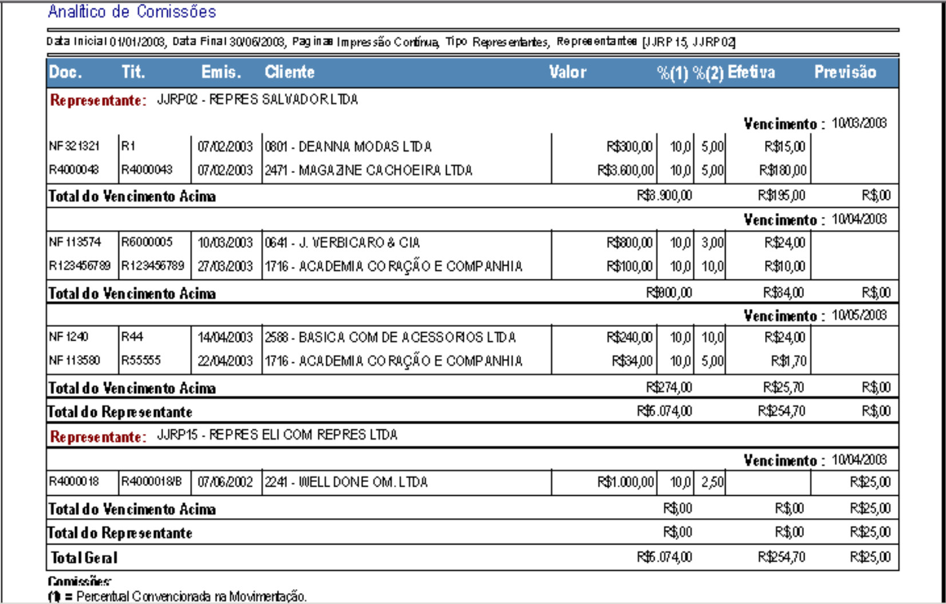Select the 'Tit.' column header
The image size is (946, 604).
(x=133, y=72)
